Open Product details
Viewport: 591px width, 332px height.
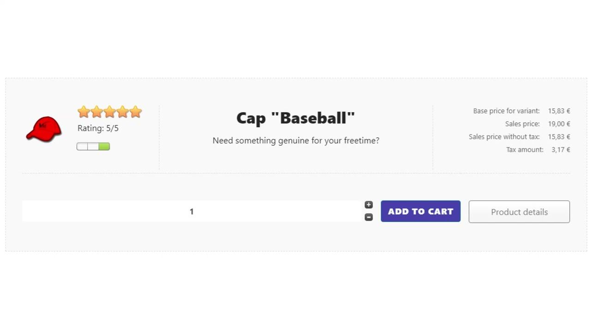pyautogui.click(x=519, y=212)
